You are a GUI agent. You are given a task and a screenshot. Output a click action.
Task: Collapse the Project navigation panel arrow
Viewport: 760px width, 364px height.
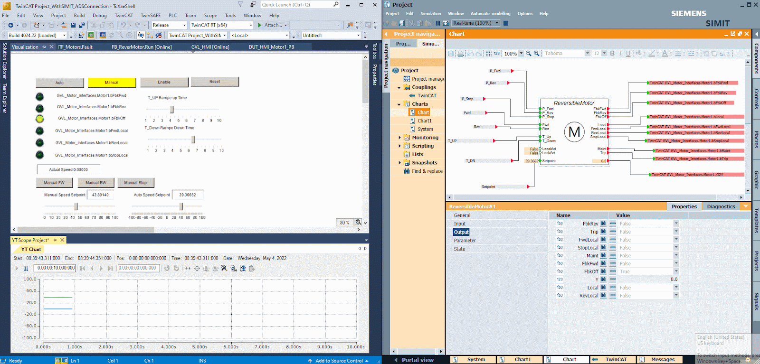pos(386,34)
